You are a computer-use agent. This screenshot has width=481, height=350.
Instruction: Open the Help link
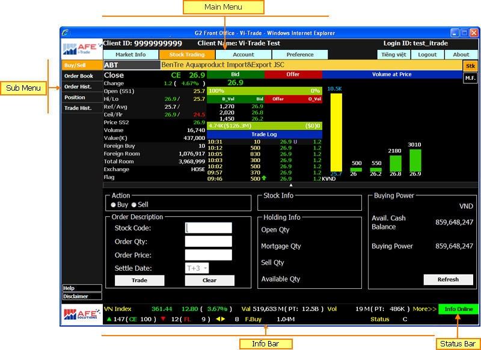point(82,288)
